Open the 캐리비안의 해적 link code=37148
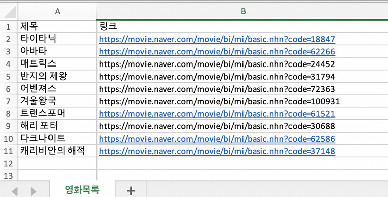Viewport: 388px width, 197px height. (217, 151)
